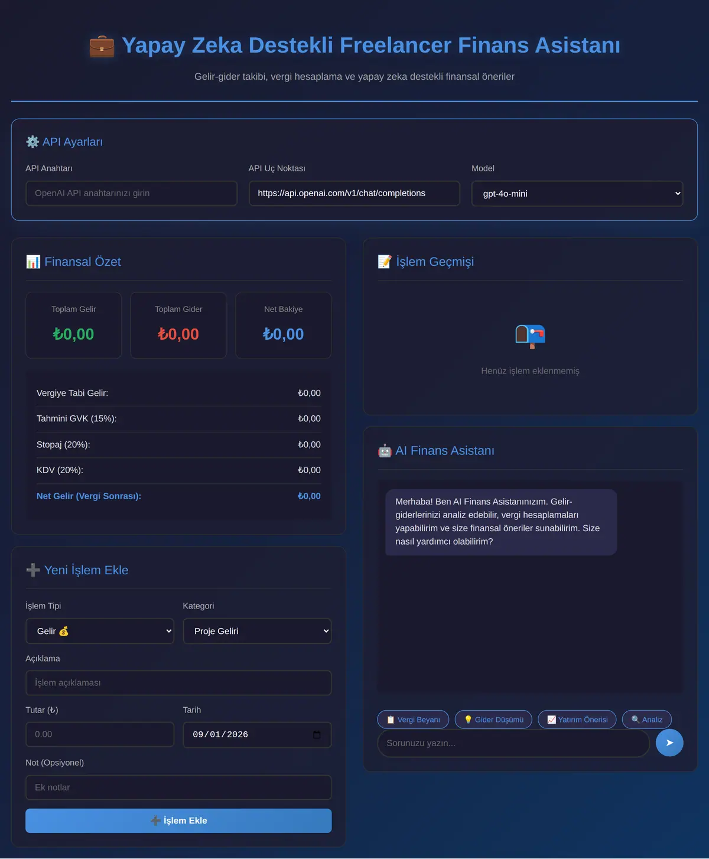Click the mailbox icon in empty transaction history
709x859 pixels.
[x=530, y=336]
